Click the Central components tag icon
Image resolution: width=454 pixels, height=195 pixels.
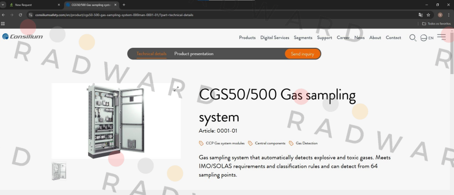point(250,143)
